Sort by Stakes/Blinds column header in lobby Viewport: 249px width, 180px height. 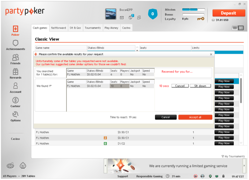tap(111, 48)
